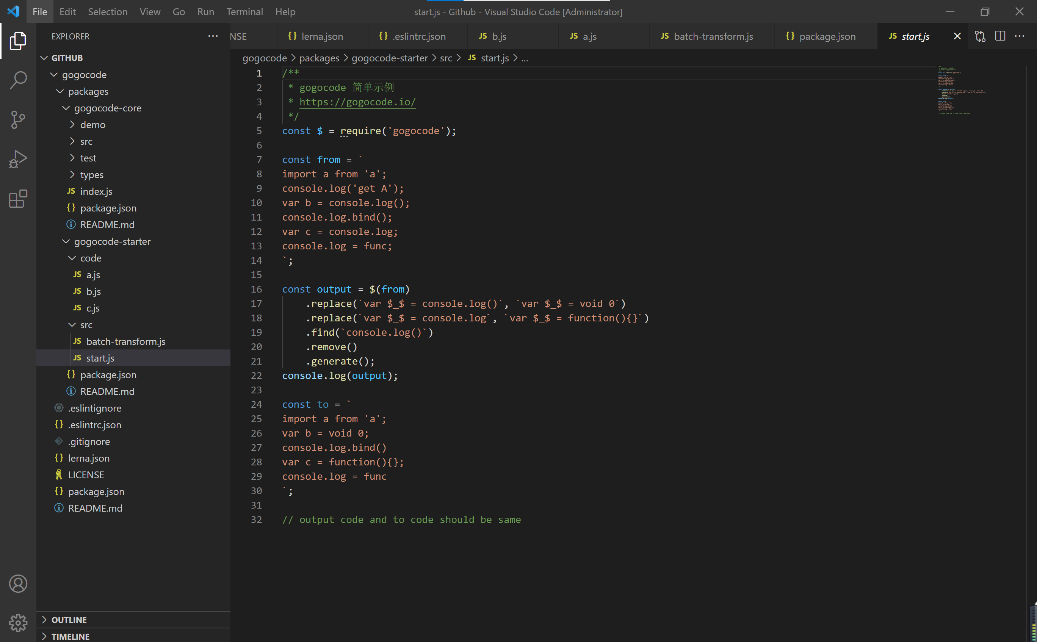The height and width of the screenshot is (642, 1037).
Task: Click the LICENSE file icon
Action: (x=59, y=474)
